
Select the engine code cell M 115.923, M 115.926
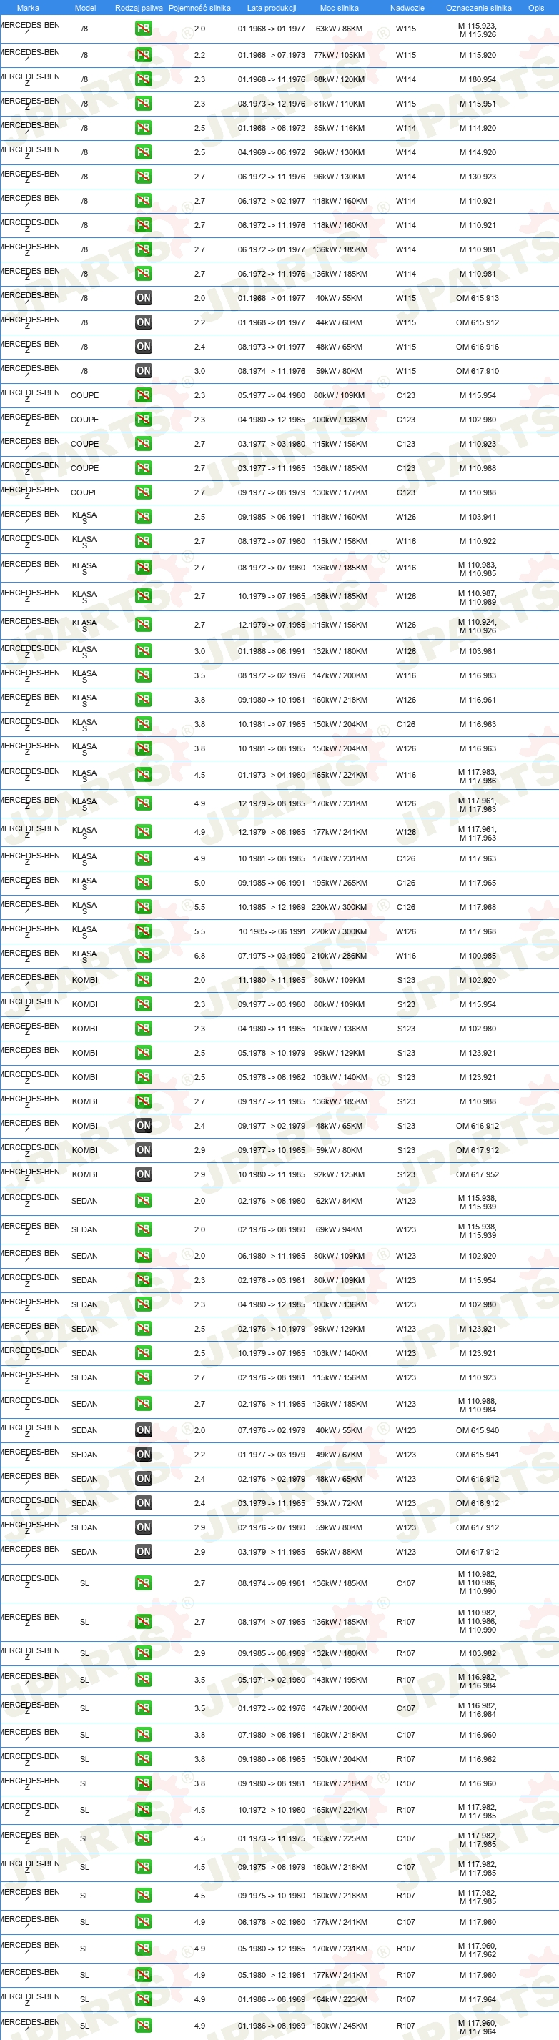tap(478, 30)
